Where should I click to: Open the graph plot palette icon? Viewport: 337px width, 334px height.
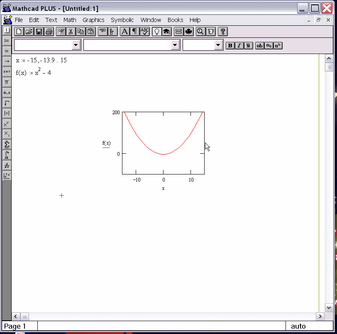[x=7, y=176]
